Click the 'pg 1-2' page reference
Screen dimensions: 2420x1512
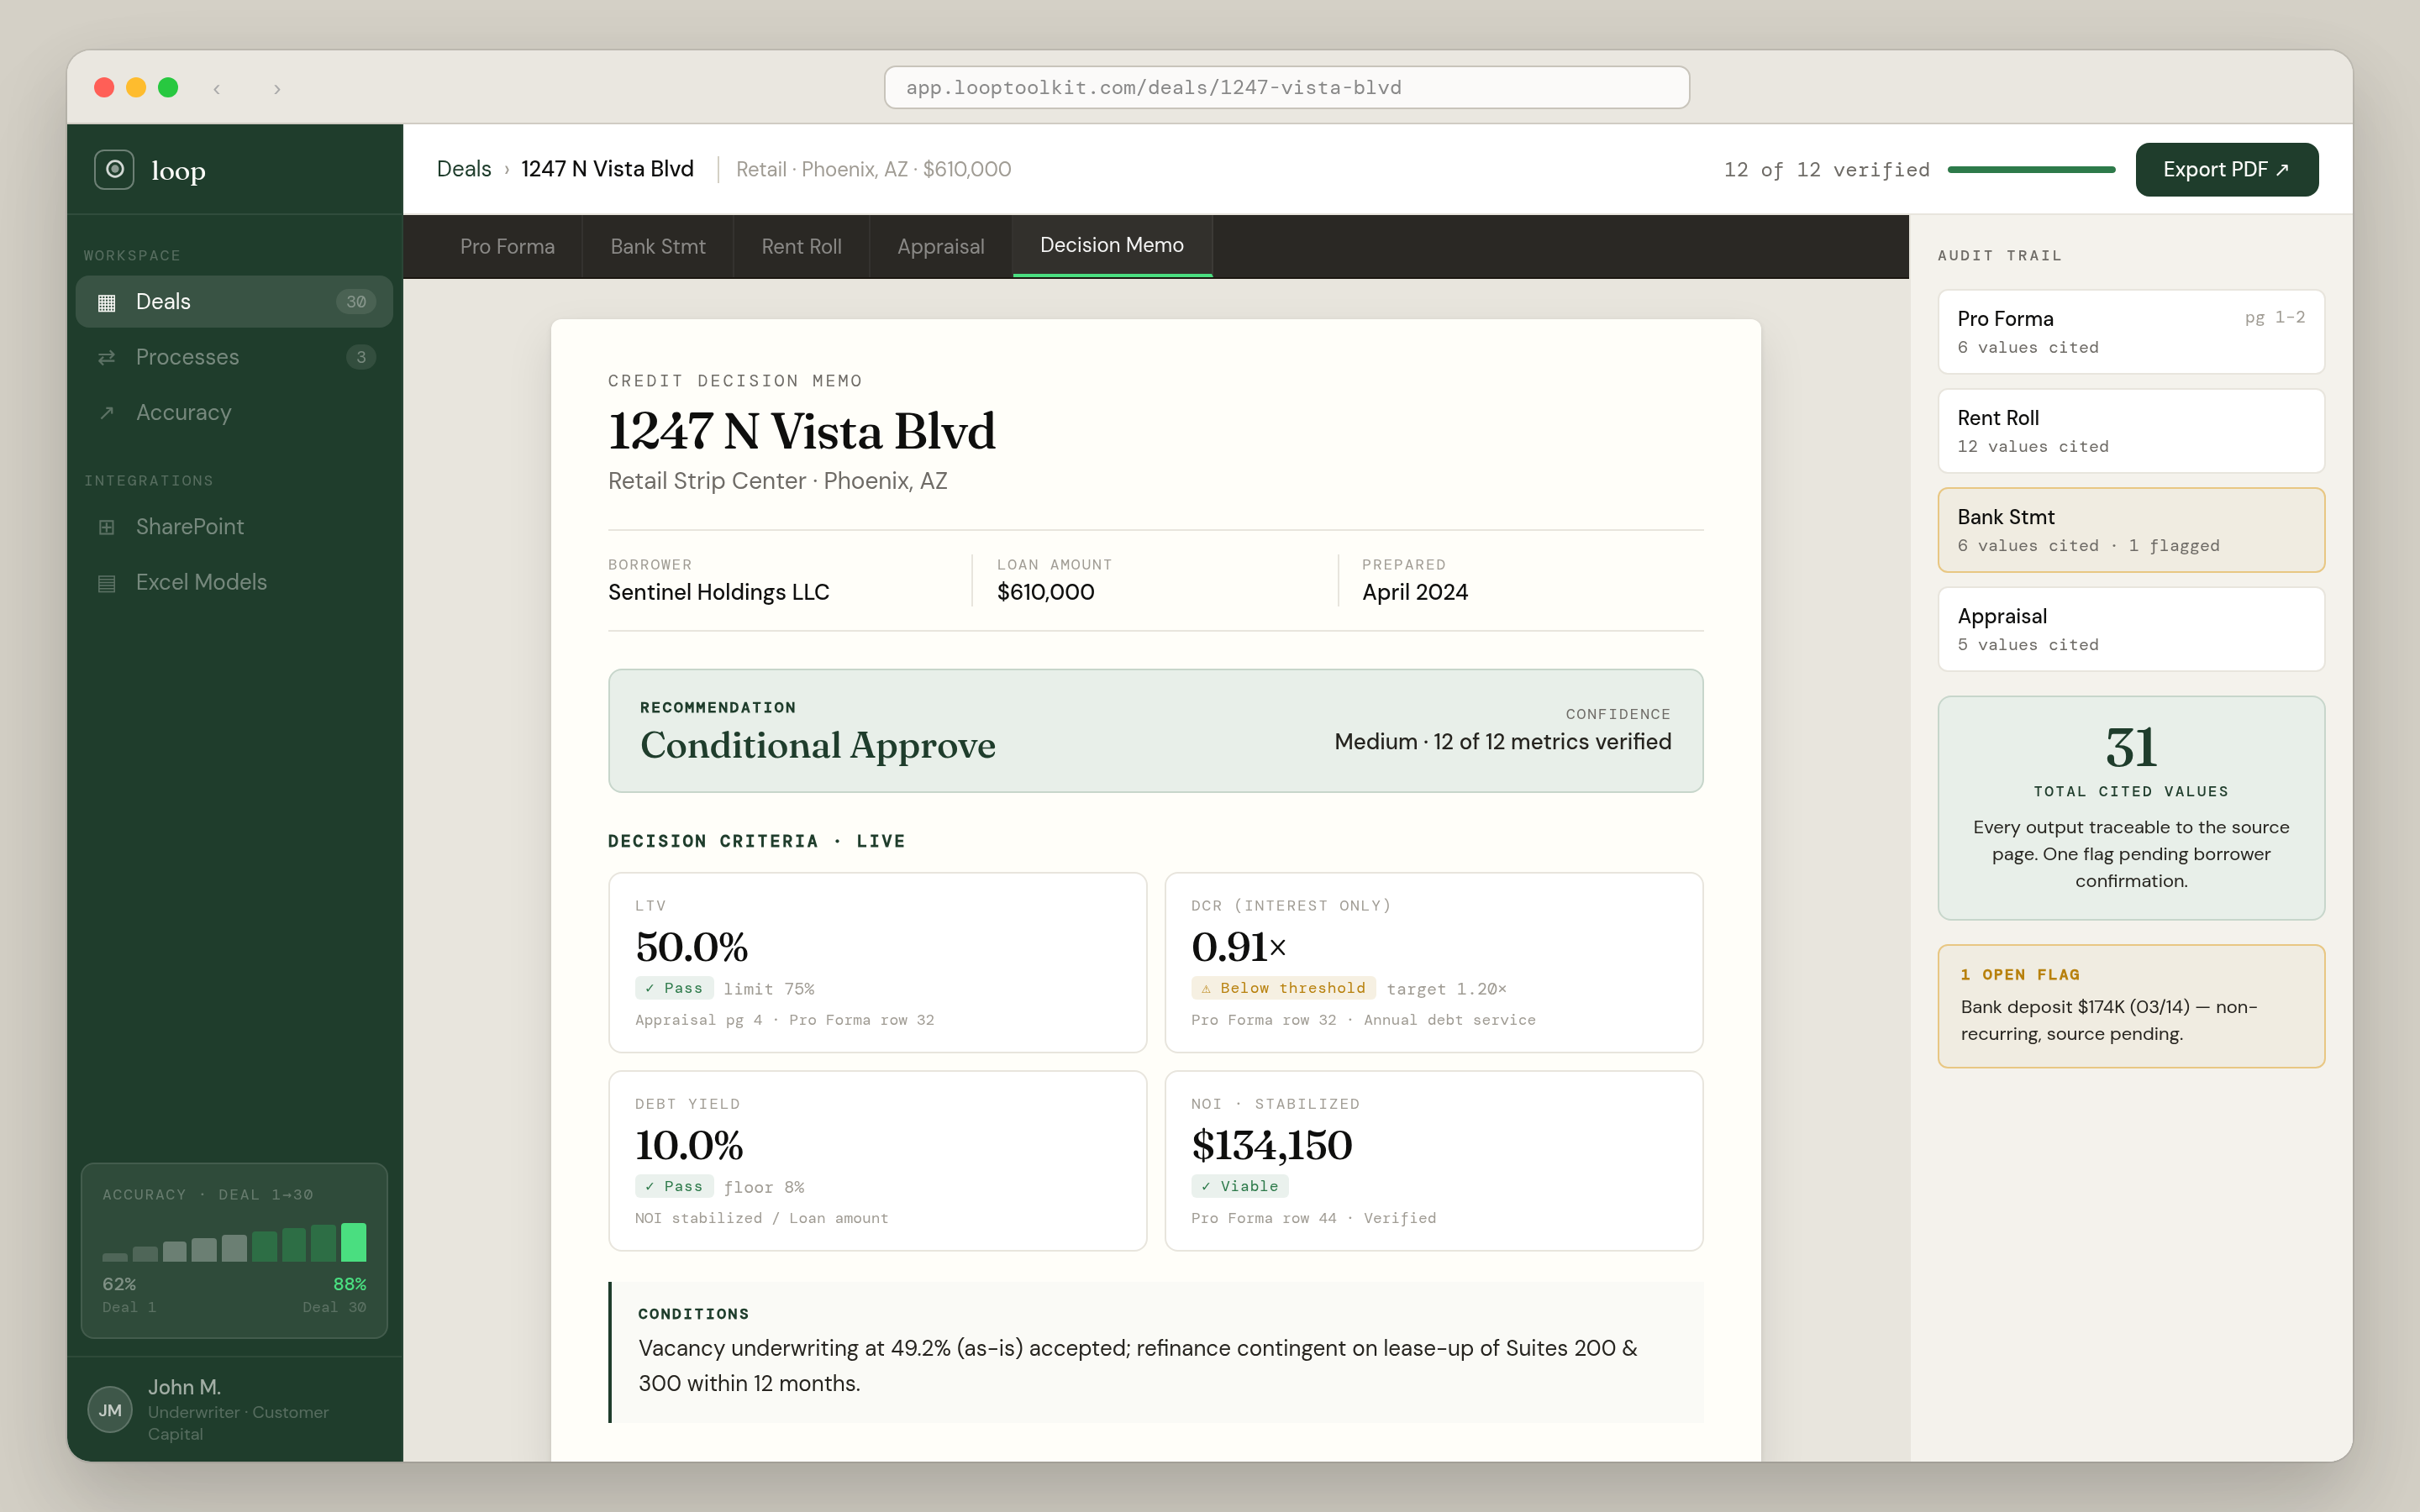click(x=2274, y=317)
